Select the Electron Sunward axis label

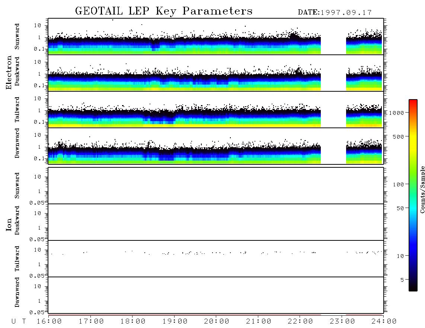click(x=17, y=37)
